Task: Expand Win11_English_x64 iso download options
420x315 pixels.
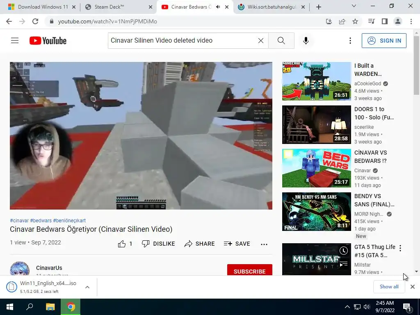Action: 87,287
